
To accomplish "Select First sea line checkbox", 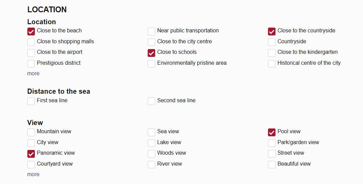I will point(31,101).
